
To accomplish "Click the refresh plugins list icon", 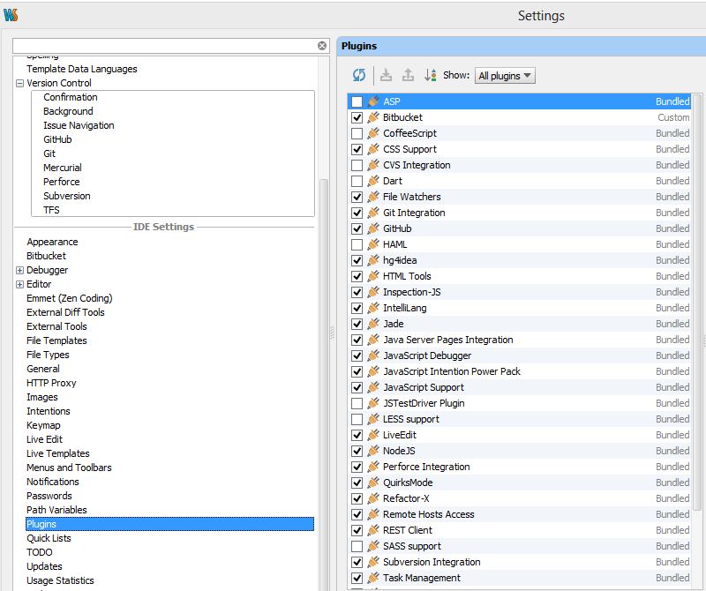I will (359, 75).
